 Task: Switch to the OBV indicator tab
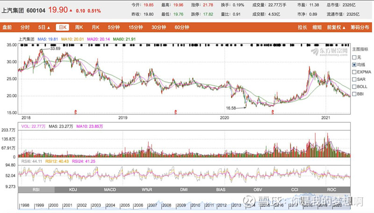[258, 190]
